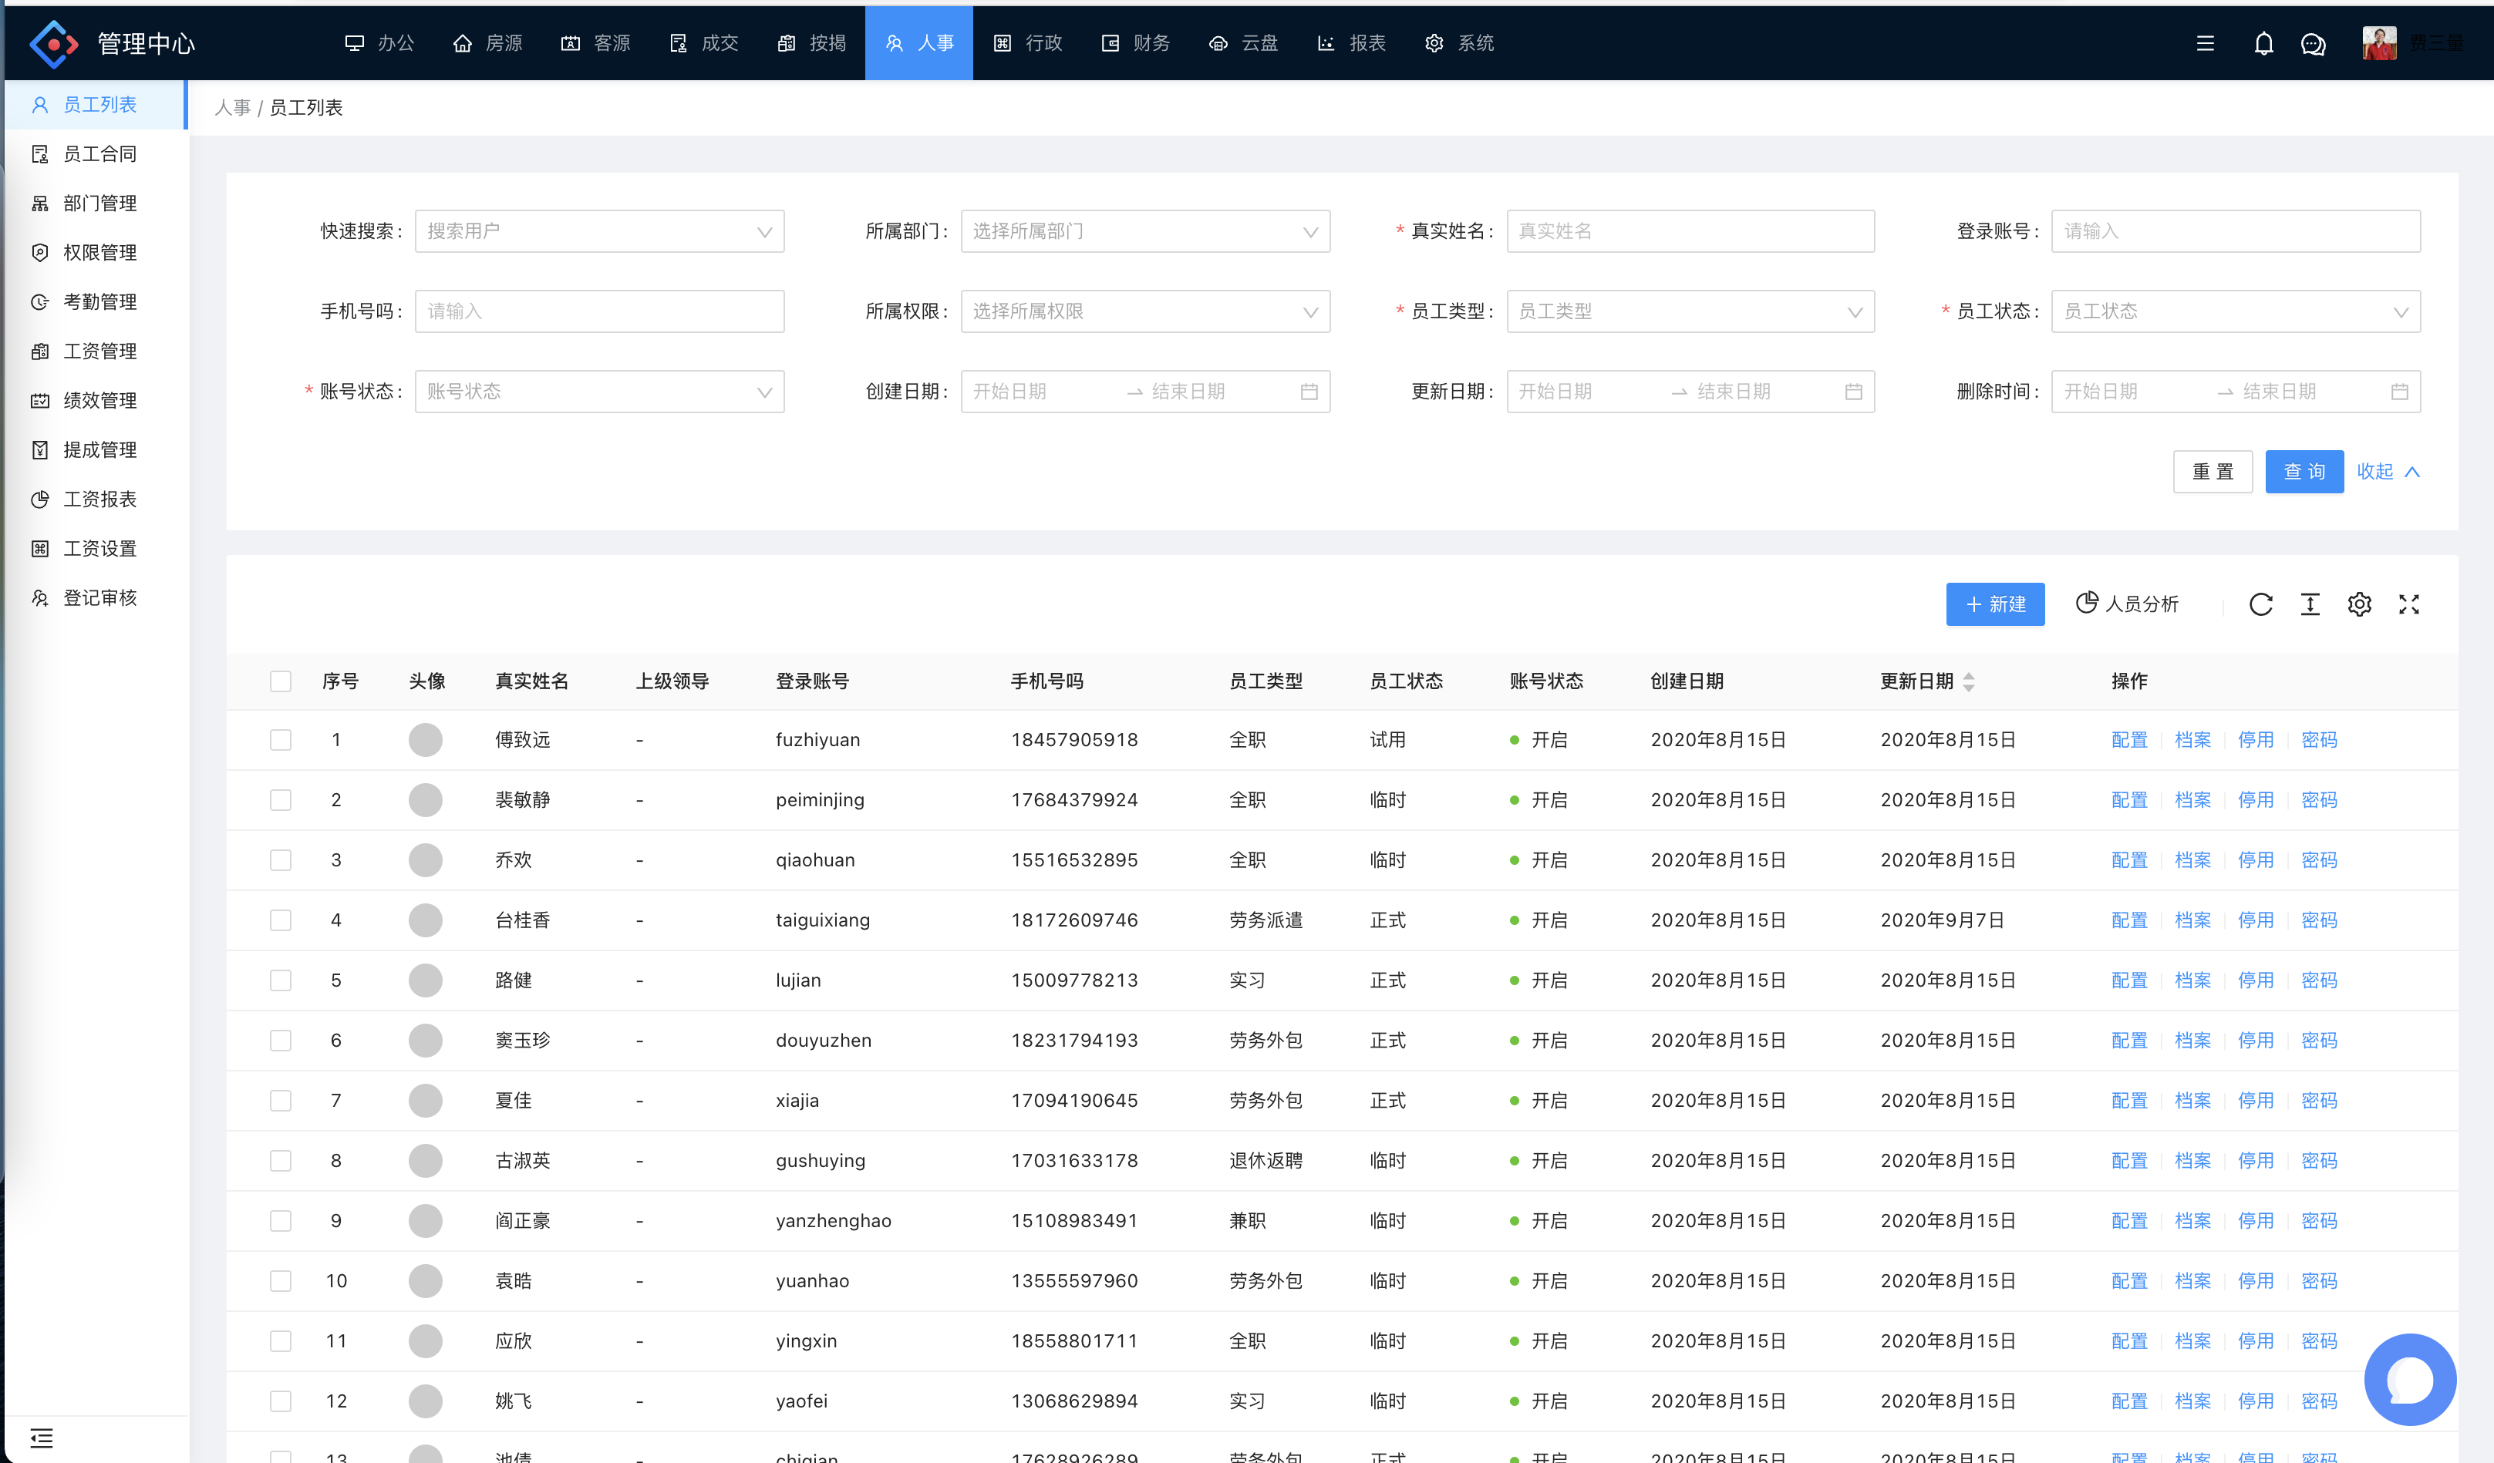The image size is (2494, 1463).
Task: Click the 新建 button
Action: [1995, 604]
